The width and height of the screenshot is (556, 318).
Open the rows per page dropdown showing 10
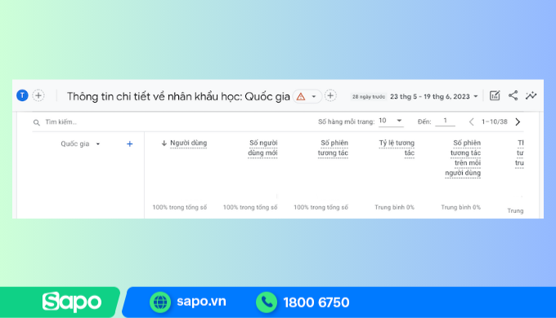pos(390,121)
